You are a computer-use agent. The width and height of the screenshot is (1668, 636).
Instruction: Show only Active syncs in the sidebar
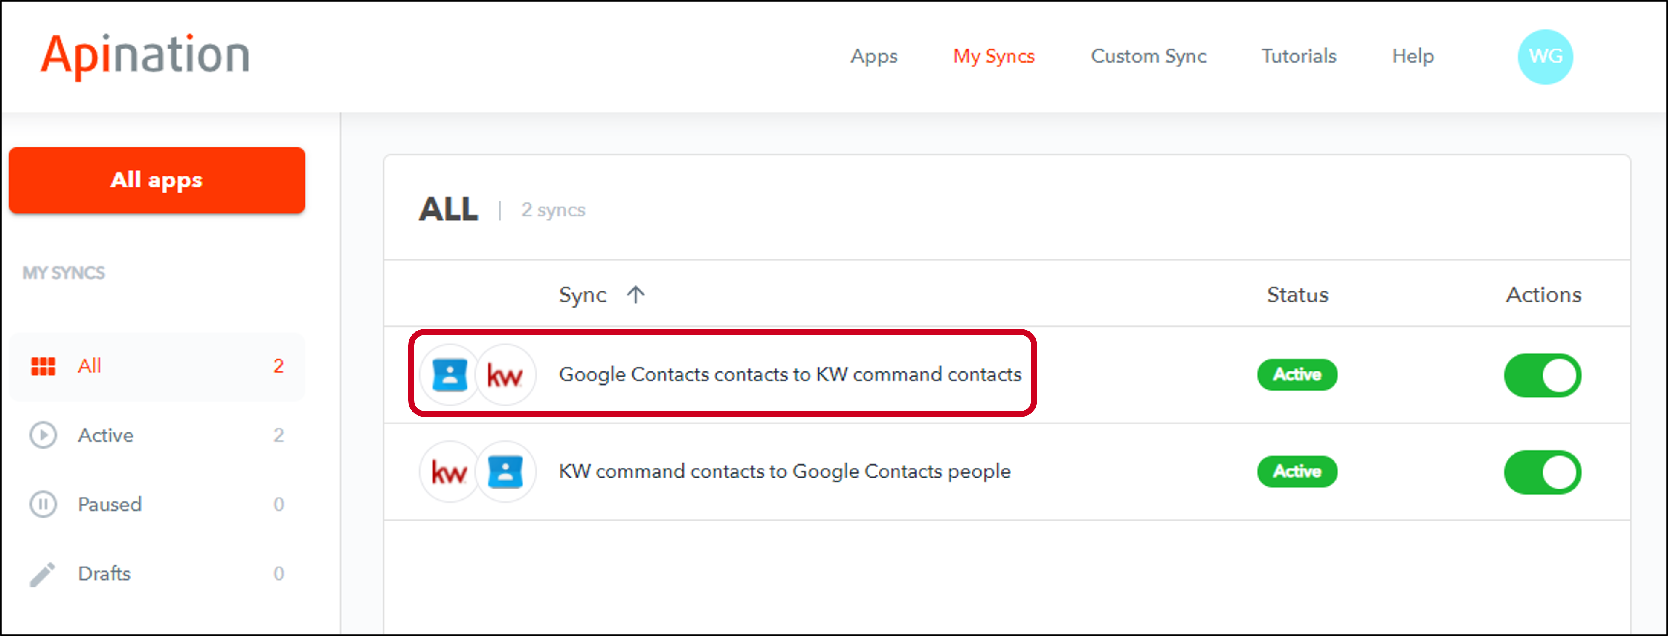(x=157, y=435)
